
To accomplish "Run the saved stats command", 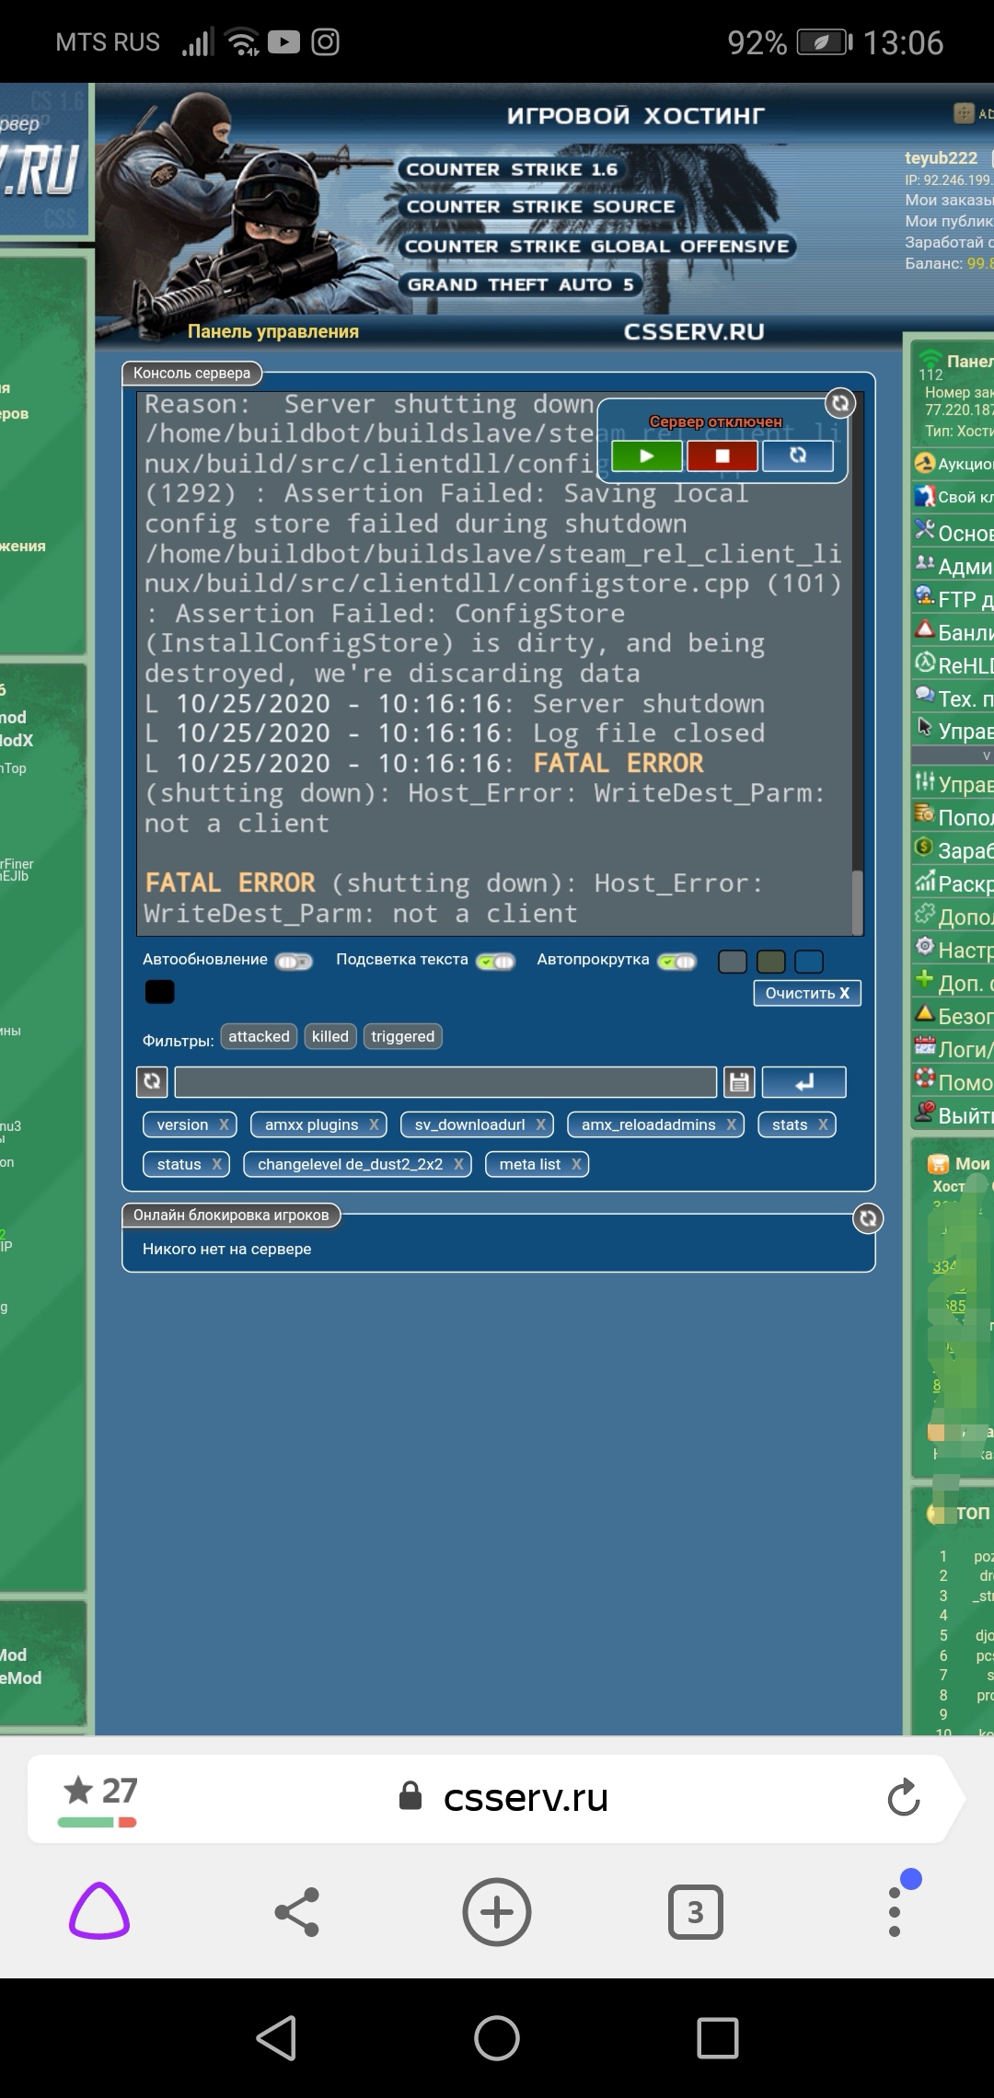I will point(790,1124).
